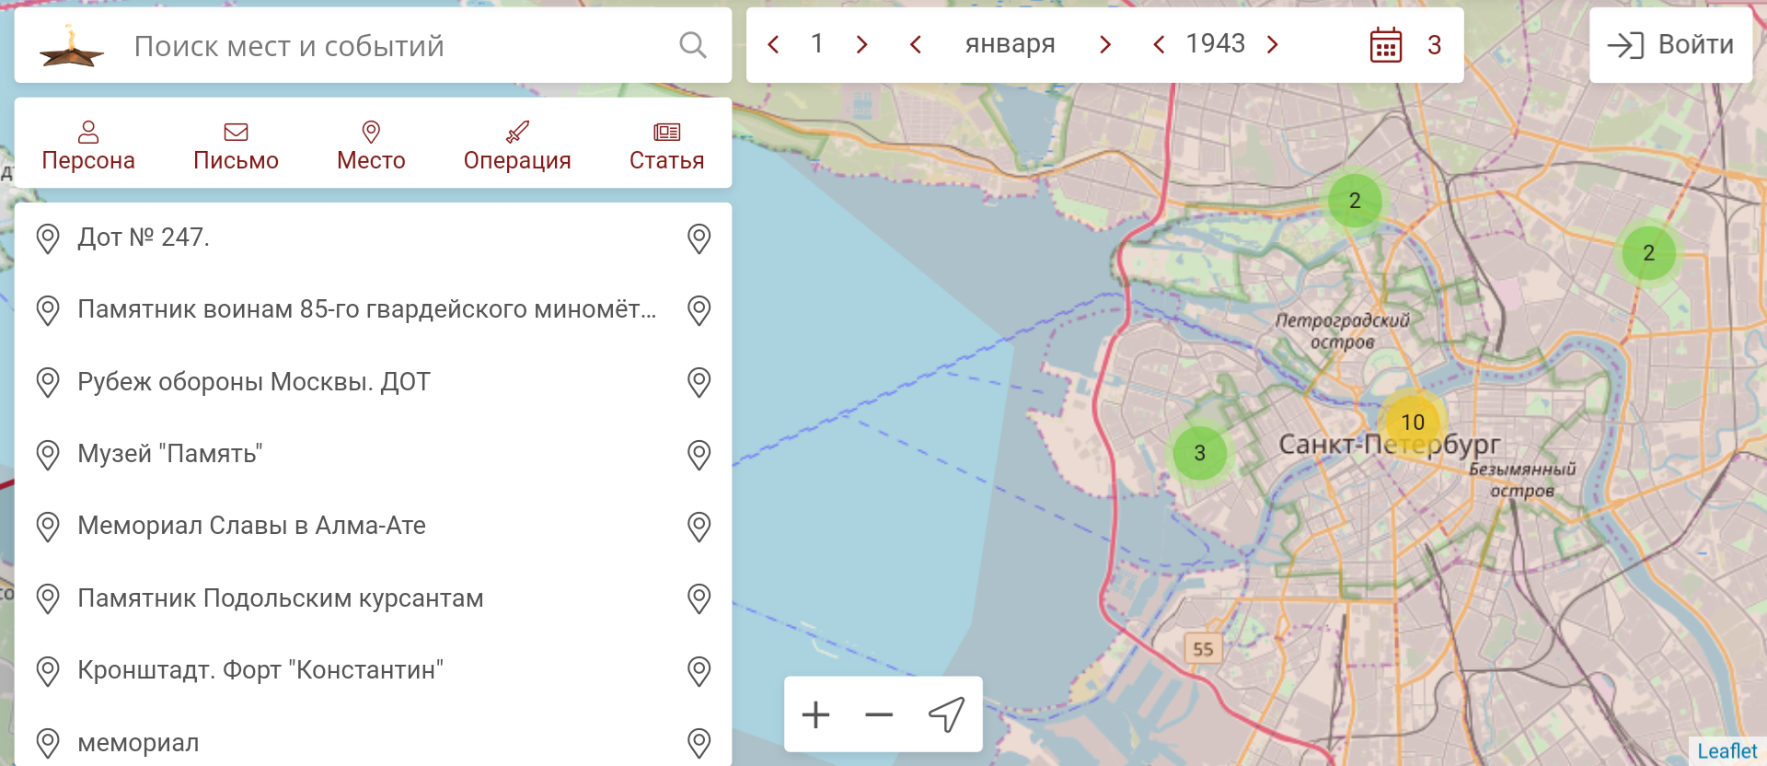Show Дот № 247. on map pin
The width and height of the screenshot is (1767, 766).
[x=699, y=238]
